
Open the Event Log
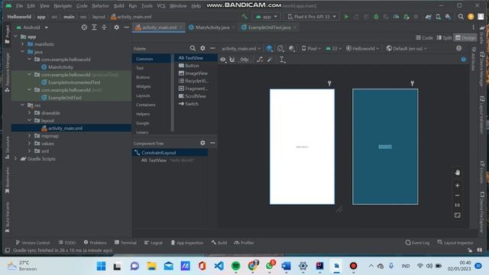click(417, 243)
